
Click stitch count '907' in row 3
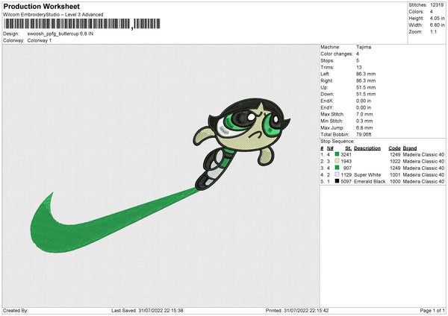[347, 168]
